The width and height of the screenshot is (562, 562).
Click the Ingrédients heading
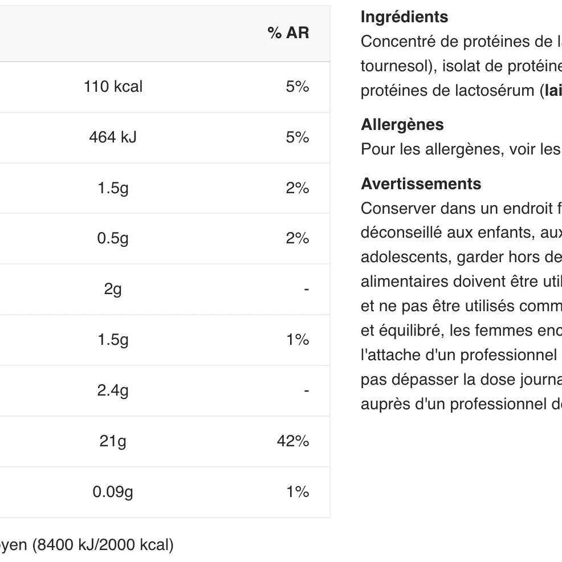(404, 17)
